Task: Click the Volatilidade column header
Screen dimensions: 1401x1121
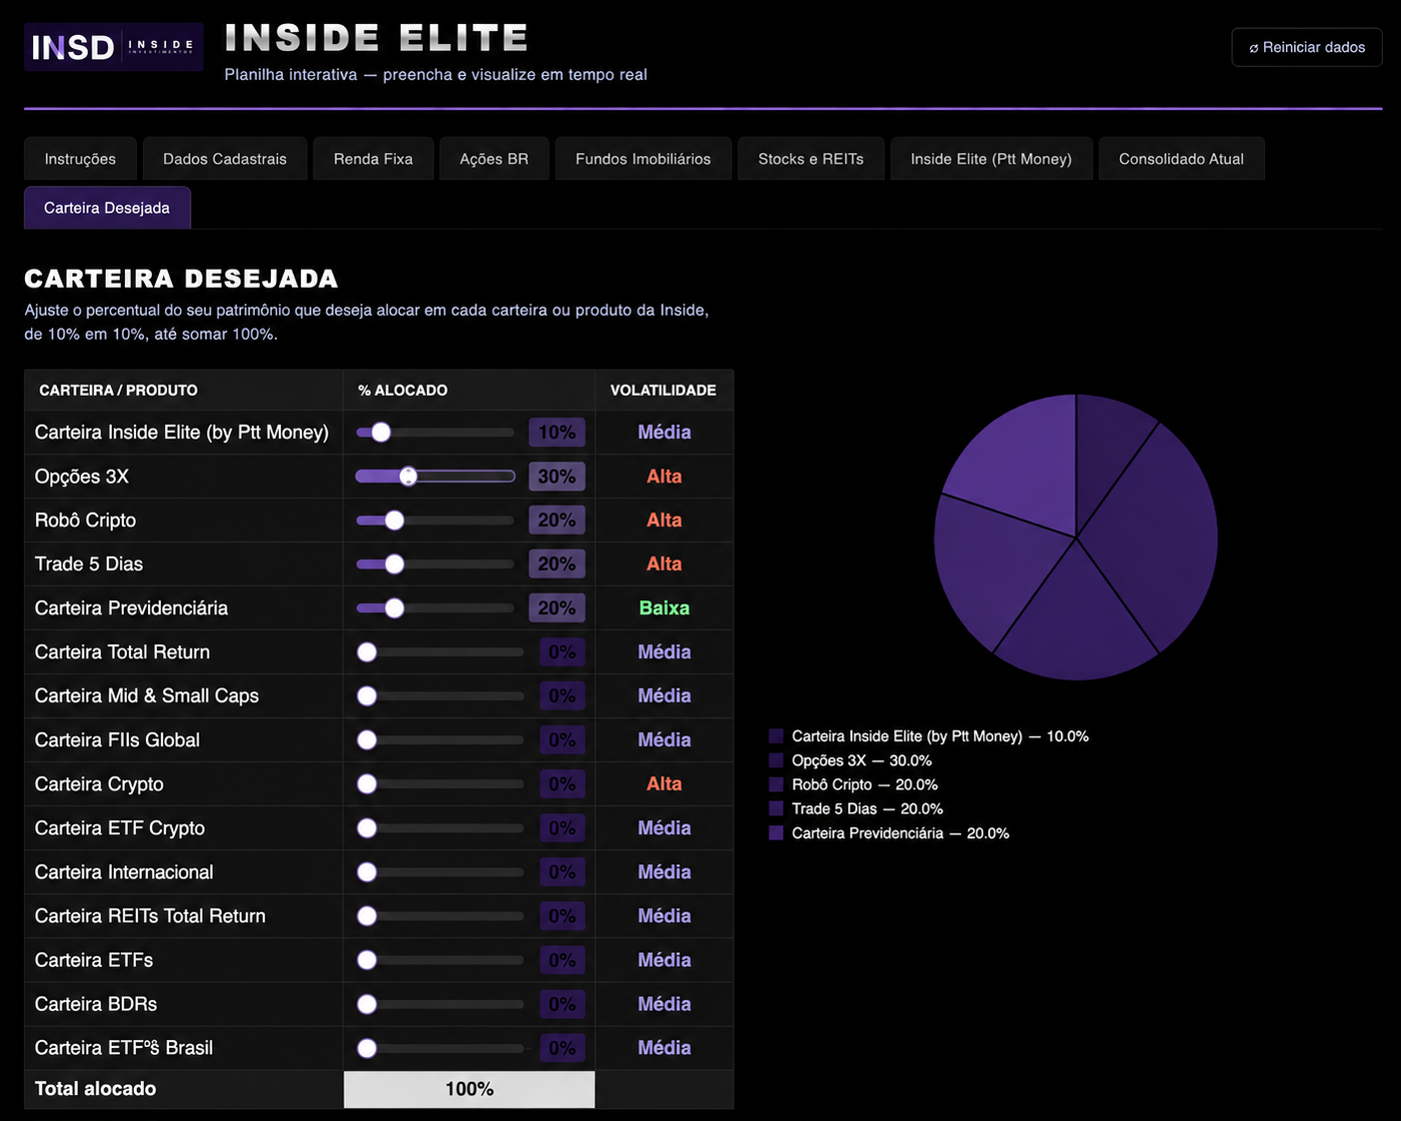Action: click(664, 391)
